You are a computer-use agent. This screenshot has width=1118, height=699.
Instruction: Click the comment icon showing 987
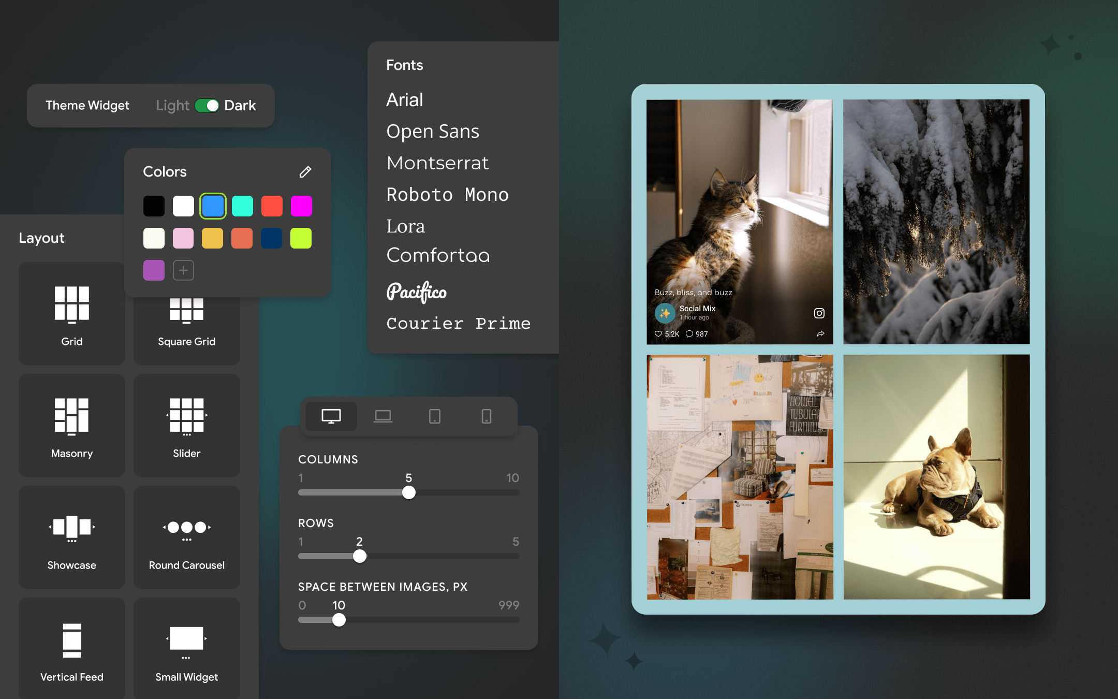[x=689, y=334]
